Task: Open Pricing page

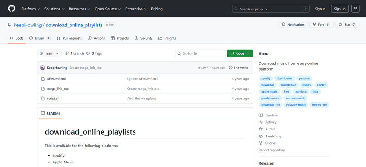Action: pyautogui.click(x=157, y=9)
